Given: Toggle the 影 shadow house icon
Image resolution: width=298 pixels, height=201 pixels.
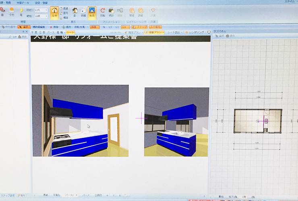Looking at the screenshot, I should (75, 12).
